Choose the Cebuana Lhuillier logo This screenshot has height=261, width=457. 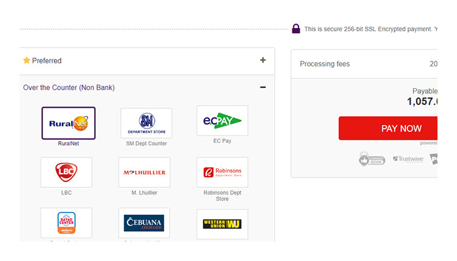pos(144,223)
